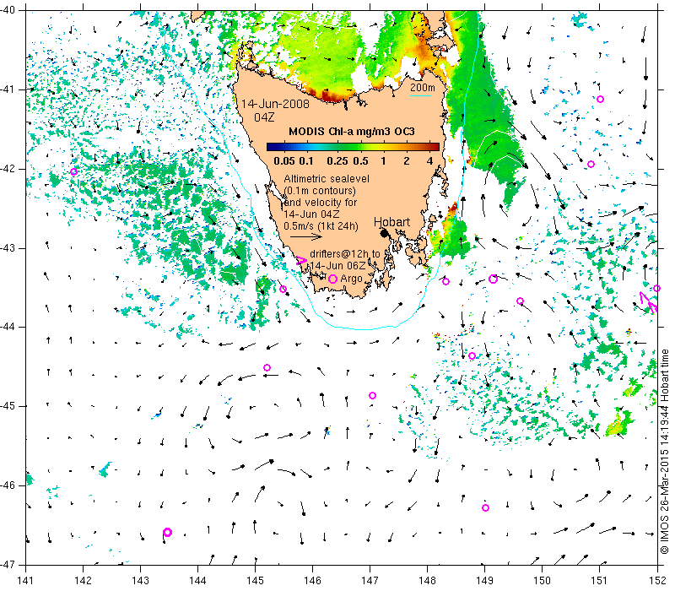Click the dark blue end of the chlorophyll colorbar
Viewport: 675px width, 591px height.
point(271,147)
